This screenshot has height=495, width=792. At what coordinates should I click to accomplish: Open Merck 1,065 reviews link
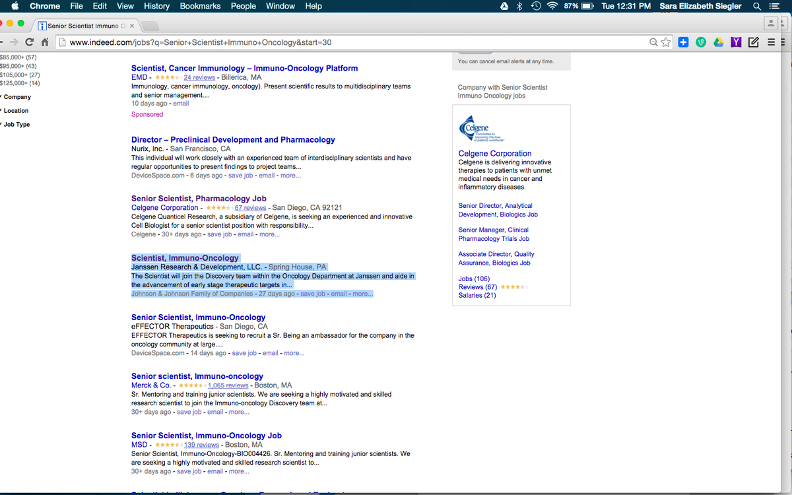pos(228,385)
